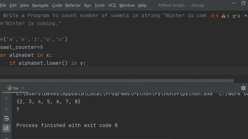The image size is (248, 139).
Task: Click the green typo check indicator showing 6
Action: pyautogui.click(x=236, y=16)
